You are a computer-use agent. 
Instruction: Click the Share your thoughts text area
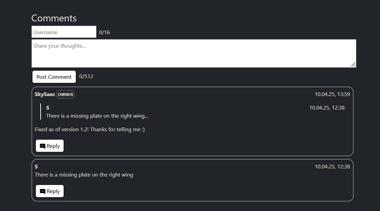[194, 53]
